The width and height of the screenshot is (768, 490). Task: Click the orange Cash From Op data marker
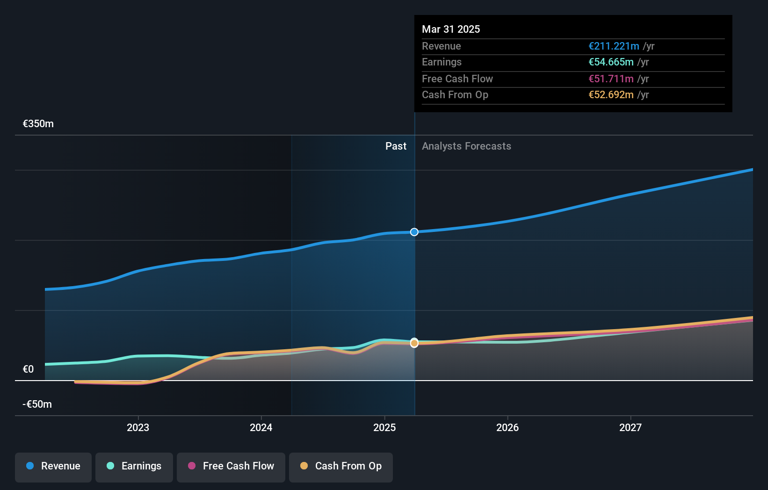tap(414, 343)
